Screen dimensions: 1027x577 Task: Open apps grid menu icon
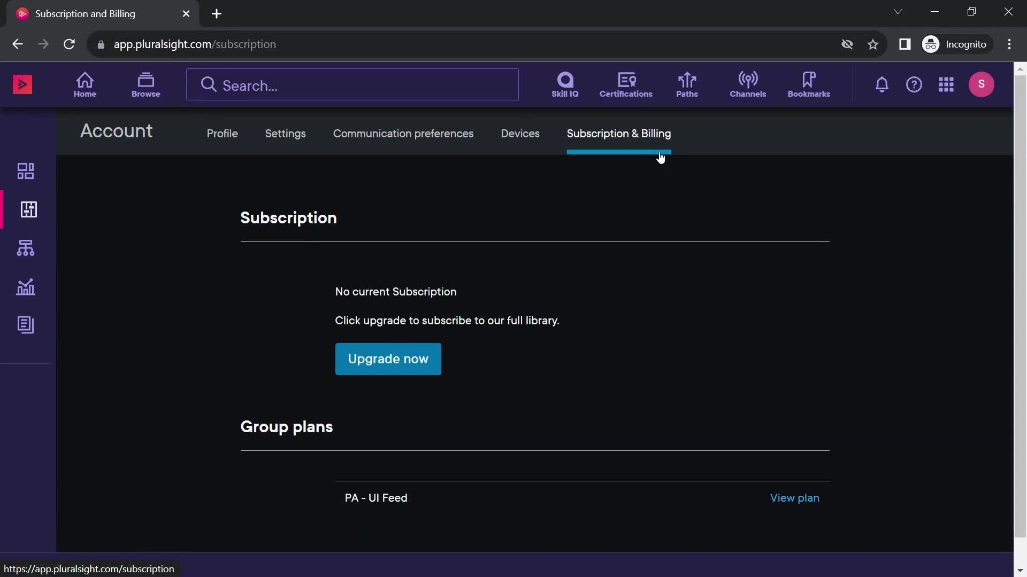pos(947,84)
